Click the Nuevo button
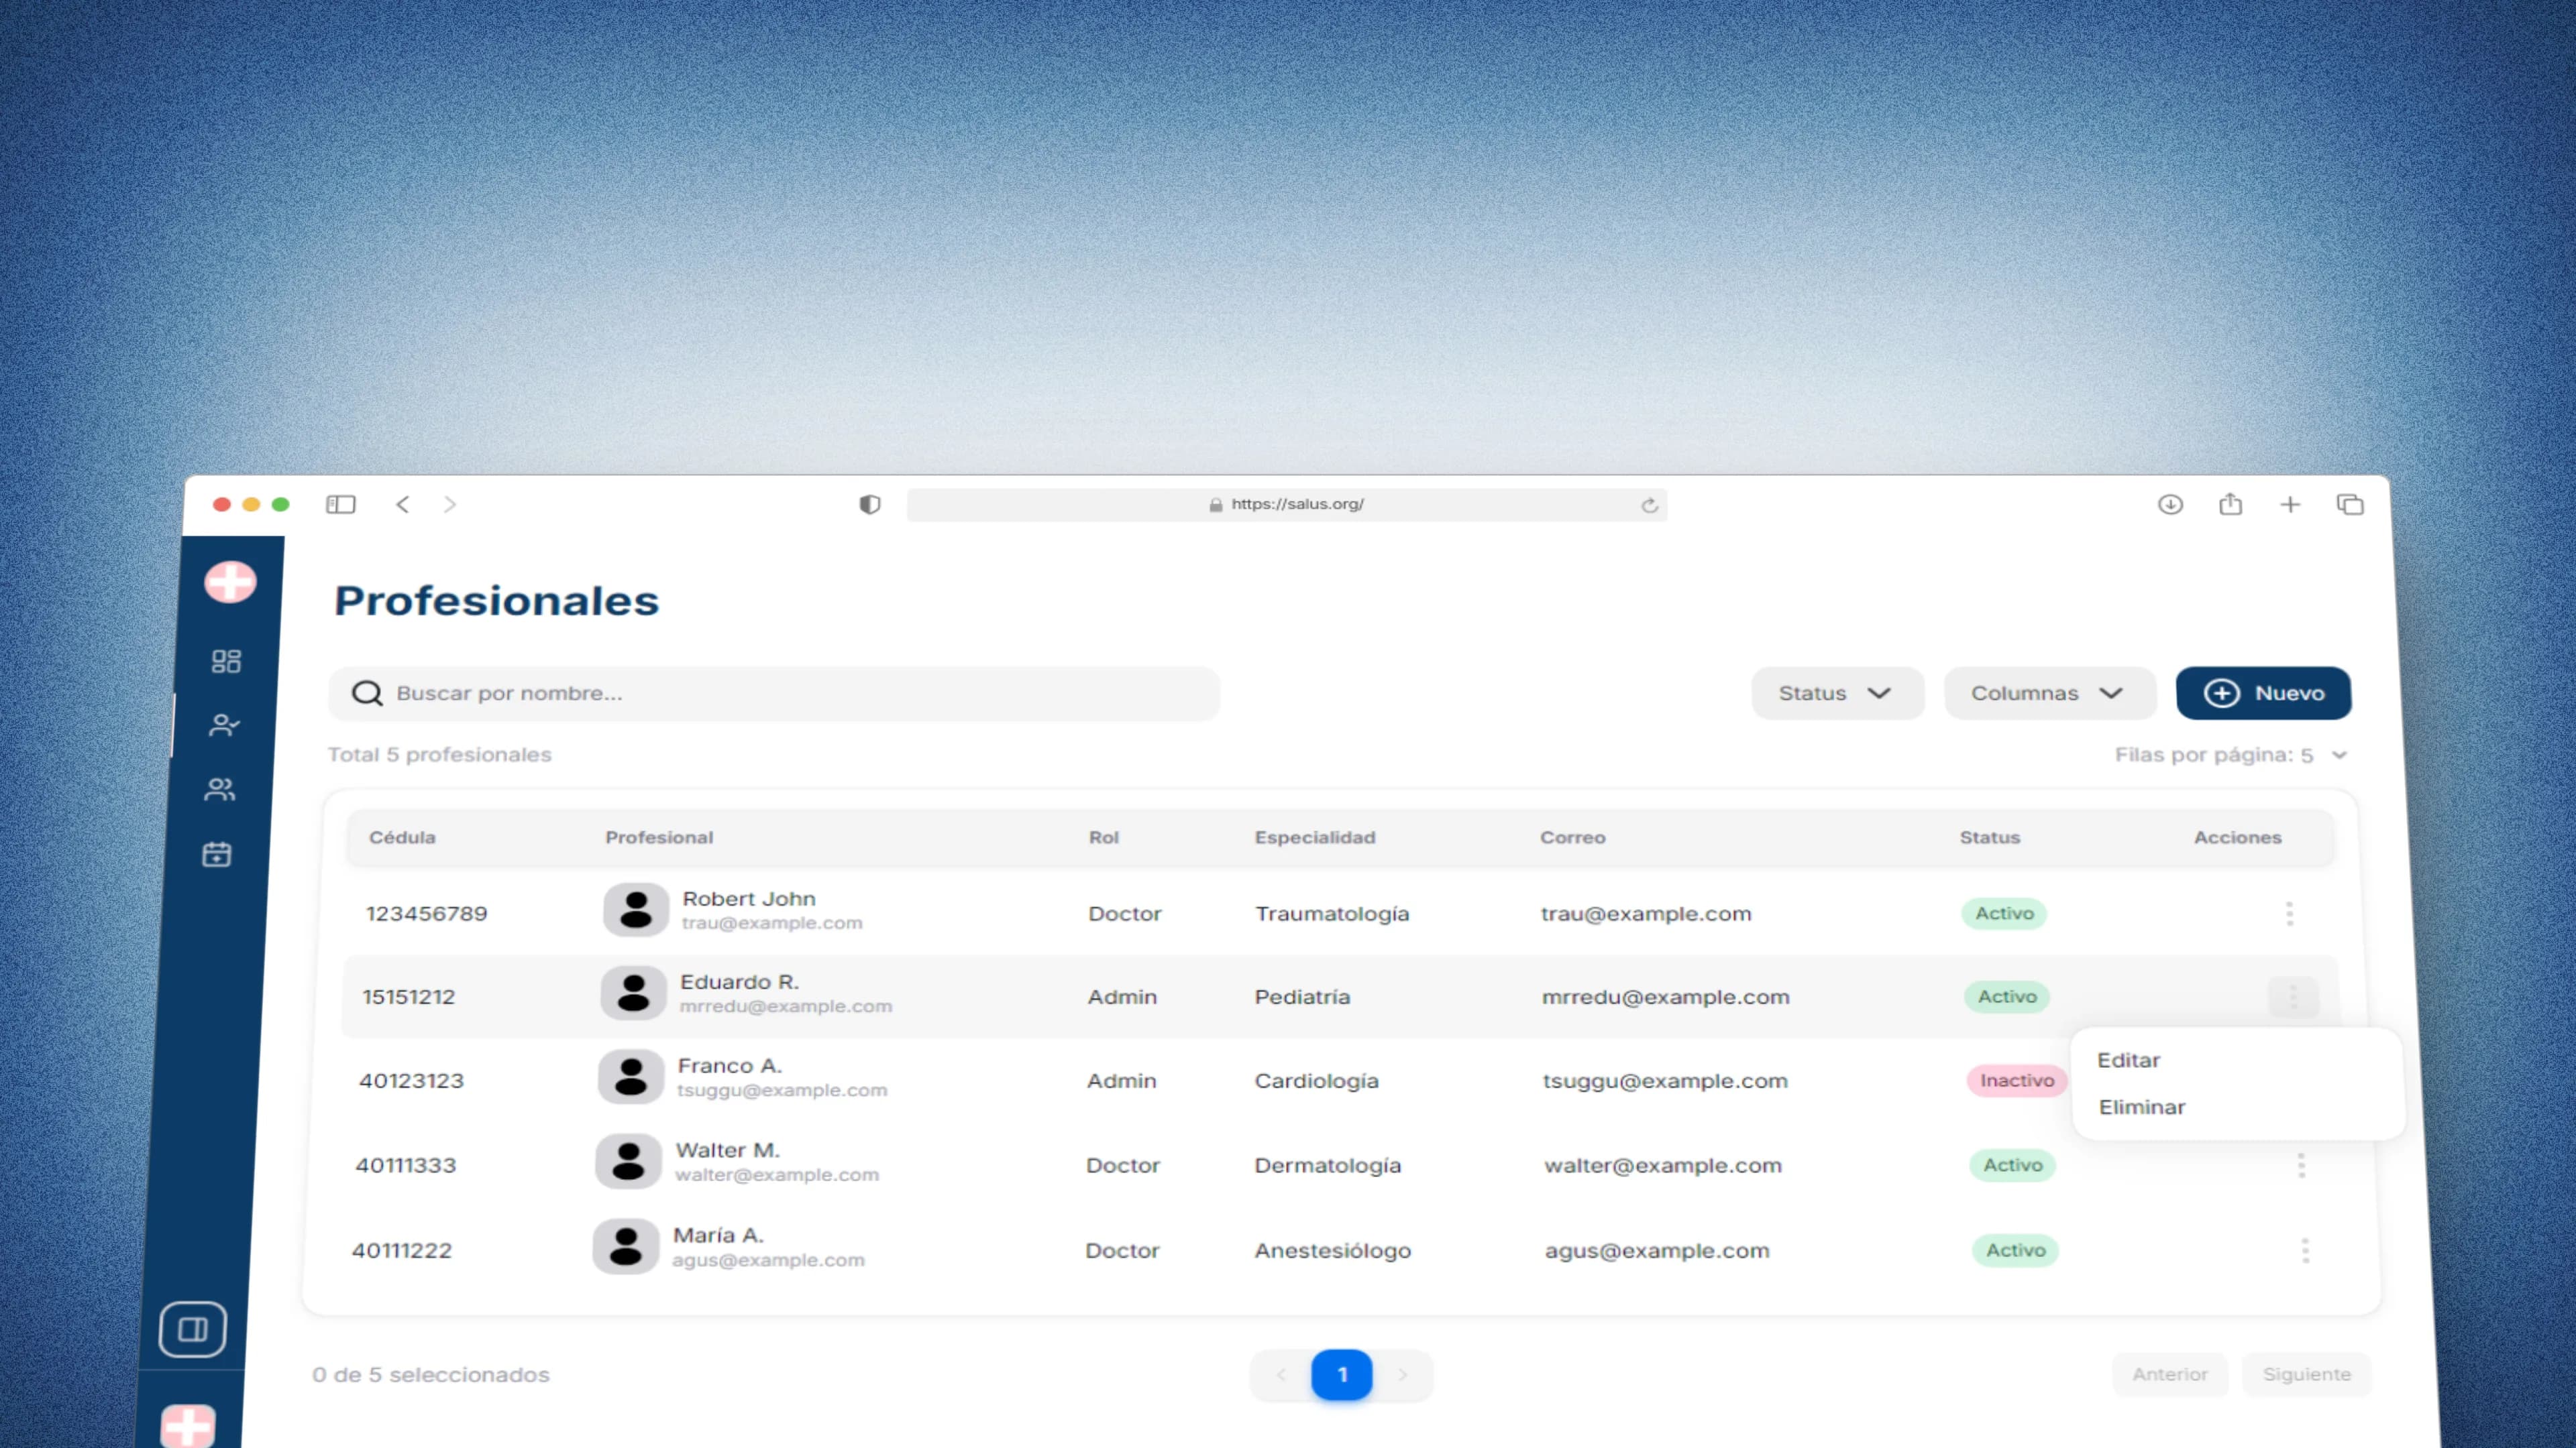This screenshot has height=1448, width=2576. click(2263, 694)
